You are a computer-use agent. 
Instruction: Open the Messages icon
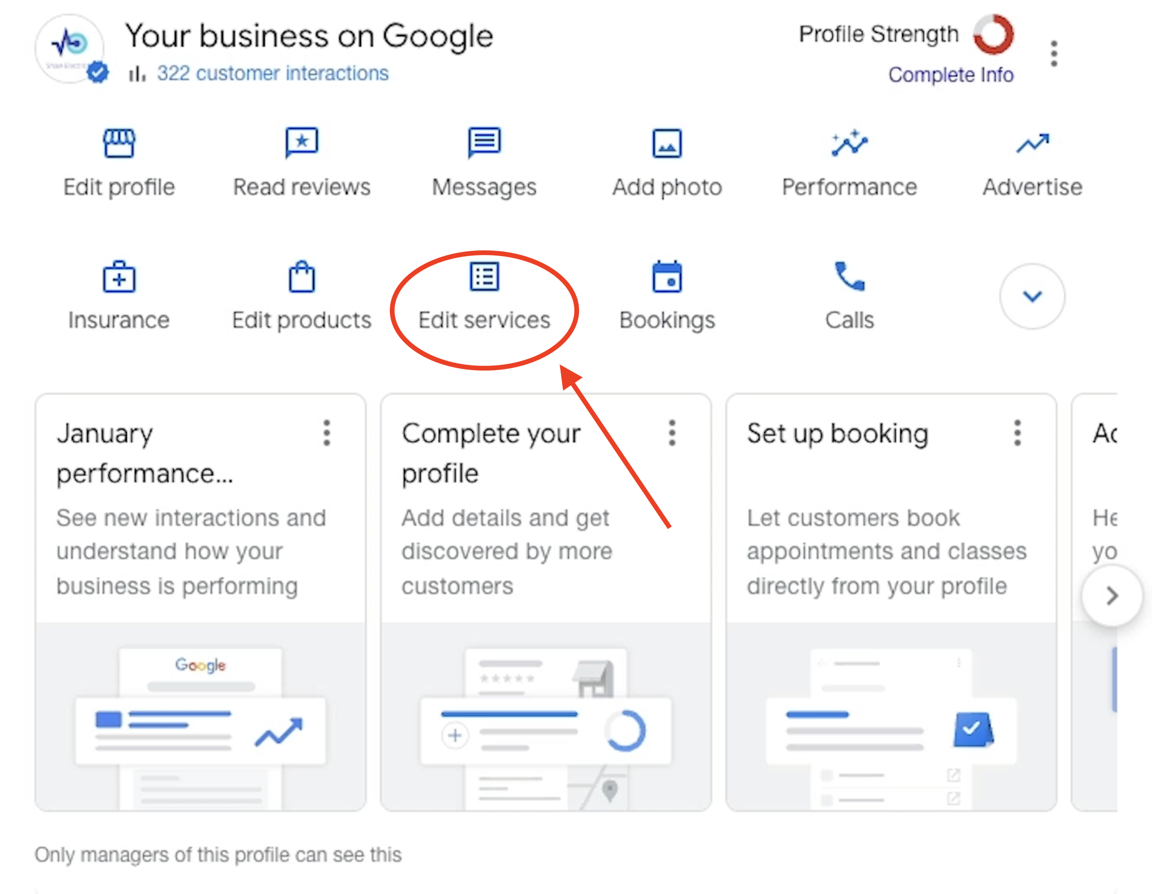(484, 142)
